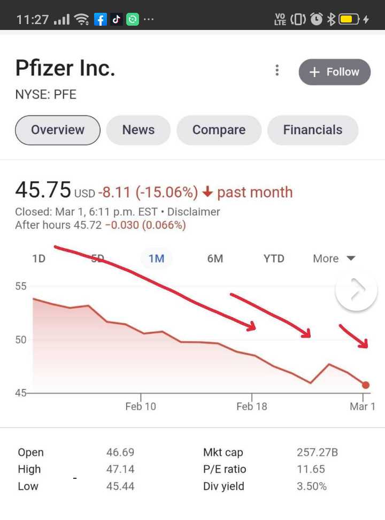Screen dimensions: 385x520
Task: Tap the green app notification icon
Action: tap(132, 19)
